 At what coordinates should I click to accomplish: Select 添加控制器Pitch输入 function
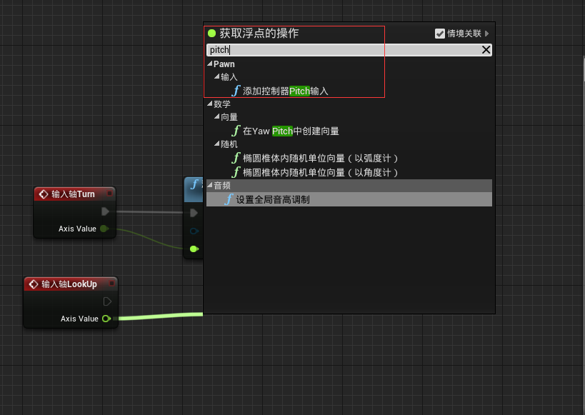[286, 91]
